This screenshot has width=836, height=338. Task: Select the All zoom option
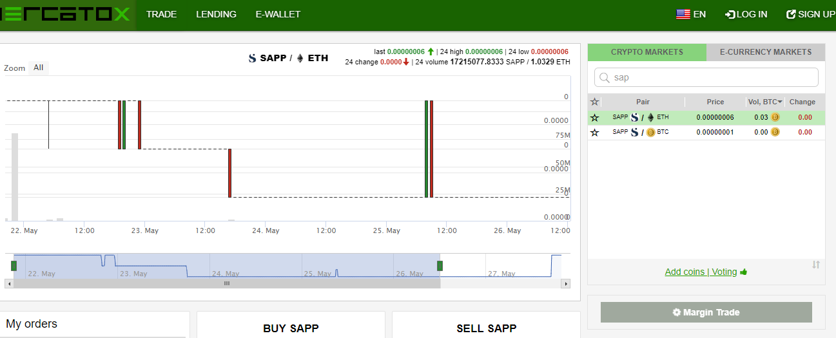39,68
